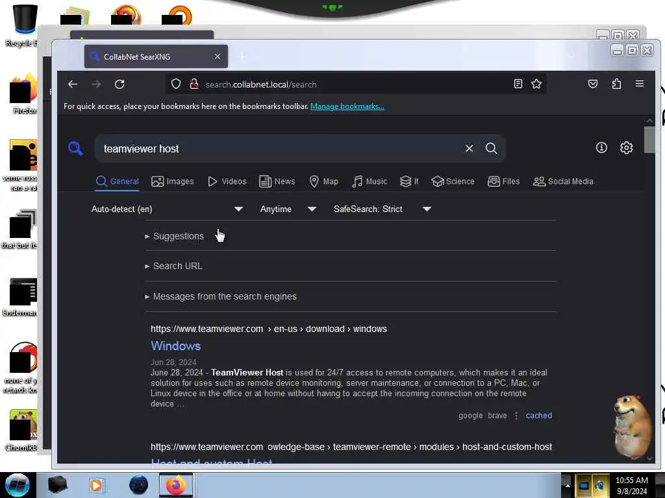Select the Recycle Bin desktop icon

pos(24,25)
